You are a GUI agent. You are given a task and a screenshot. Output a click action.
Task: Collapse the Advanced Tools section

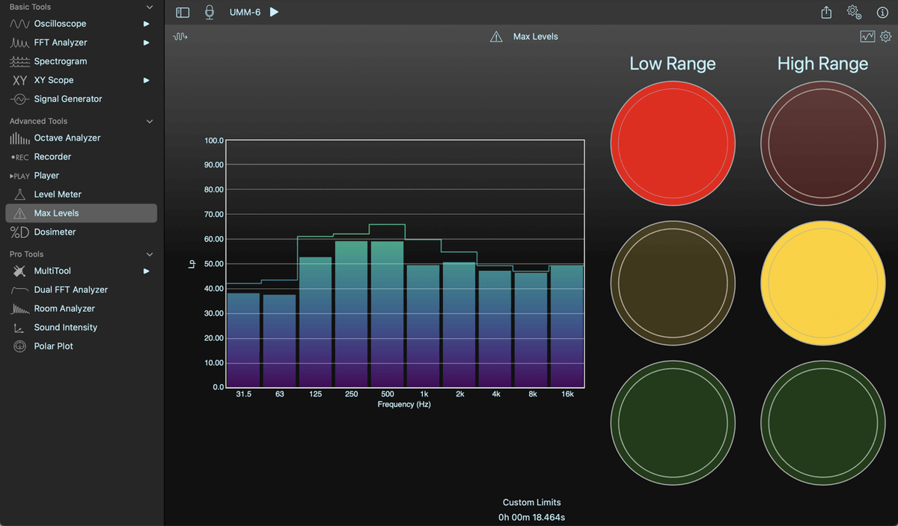(x=150, y=121)
